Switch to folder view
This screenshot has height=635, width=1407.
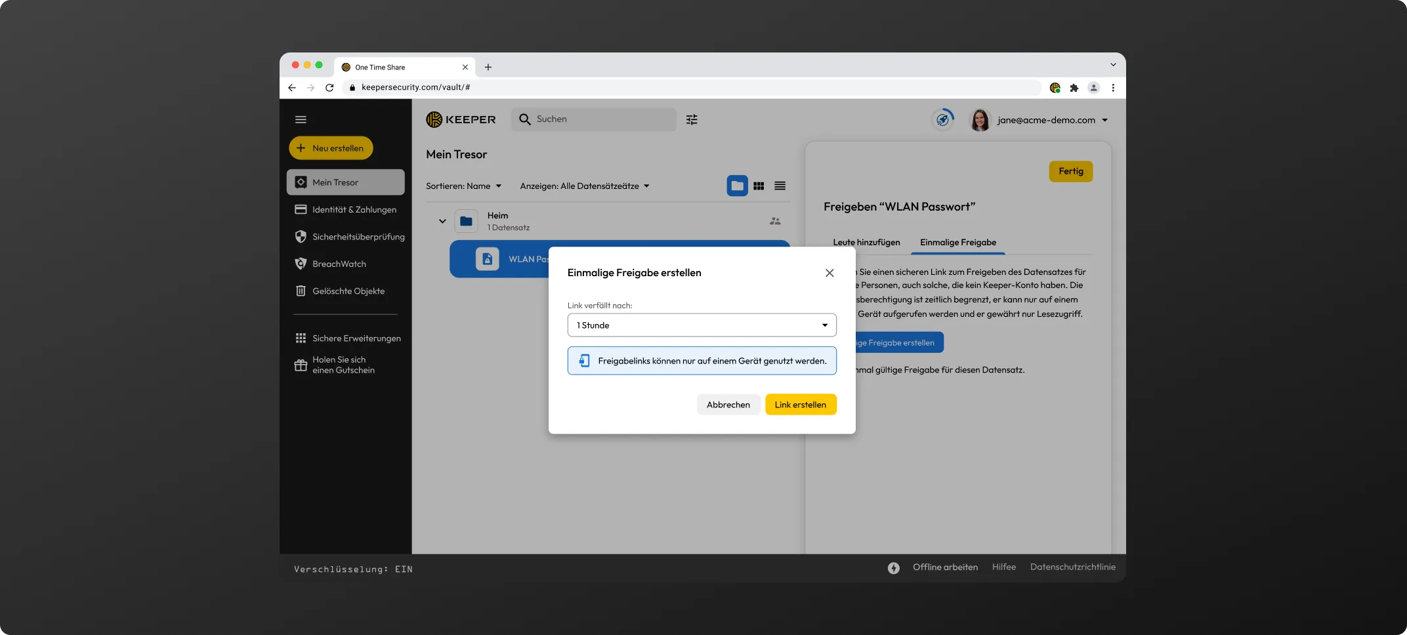click(x=737, y=186)
